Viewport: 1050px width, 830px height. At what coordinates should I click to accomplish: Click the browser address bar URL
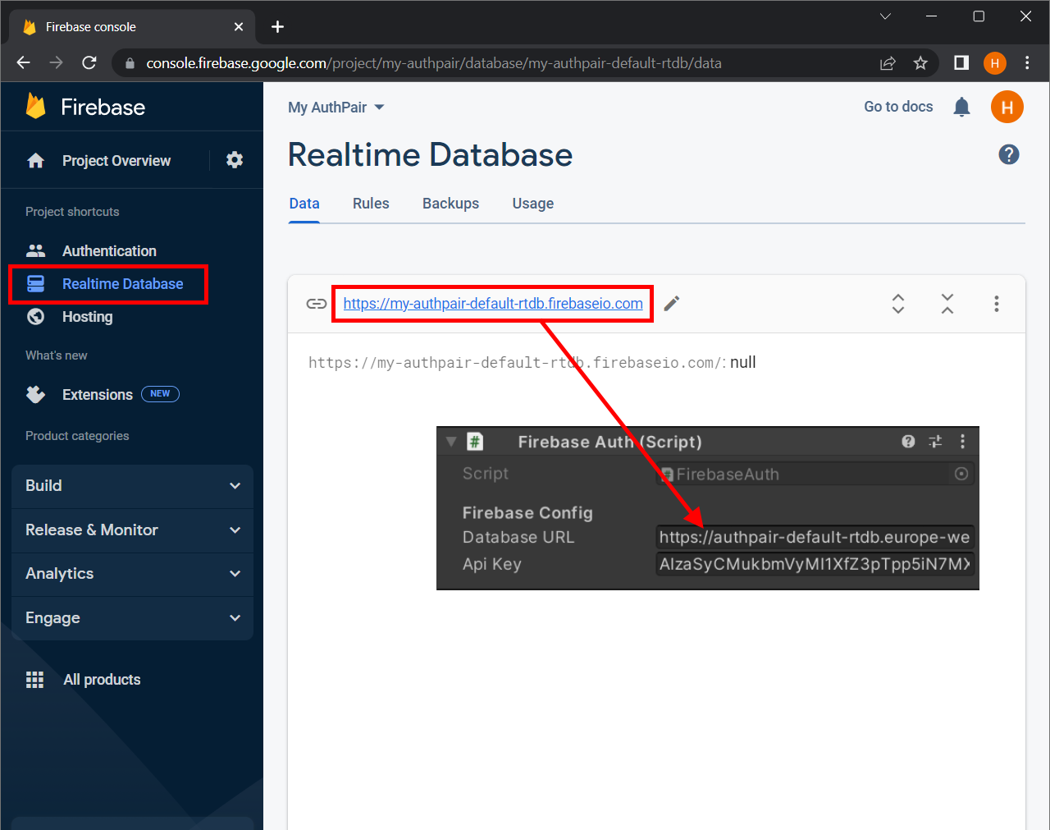(x=434, y=63)
